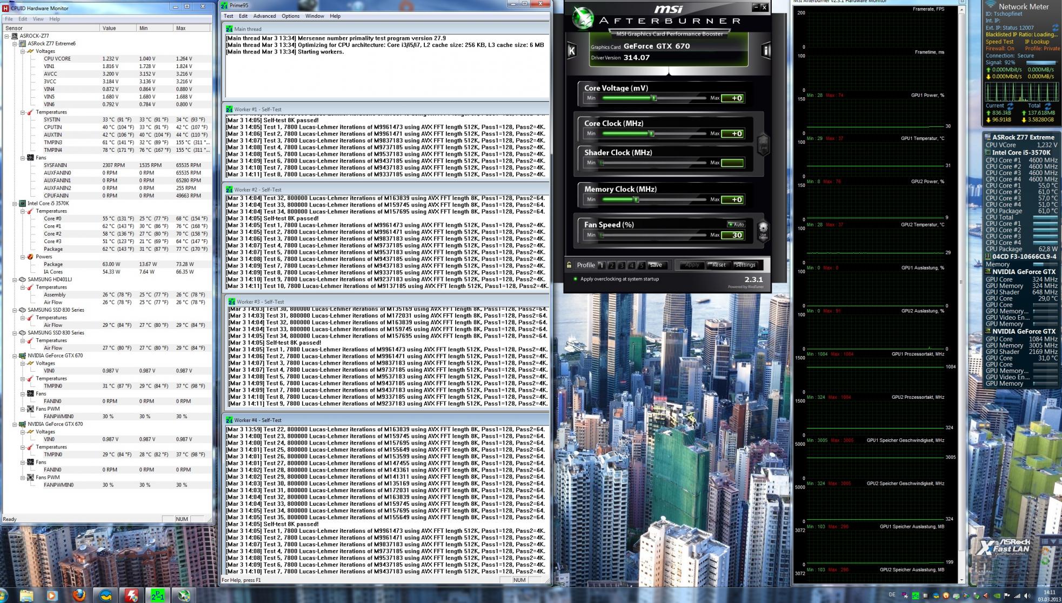Click the Settings button in Afterburner
This screenshot has height=603, width=1062.
[745, 265]
